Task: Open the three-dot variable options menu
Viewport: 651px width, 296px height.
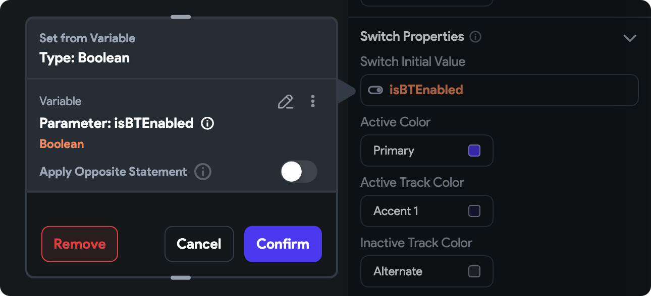Action: pos(313,102)
